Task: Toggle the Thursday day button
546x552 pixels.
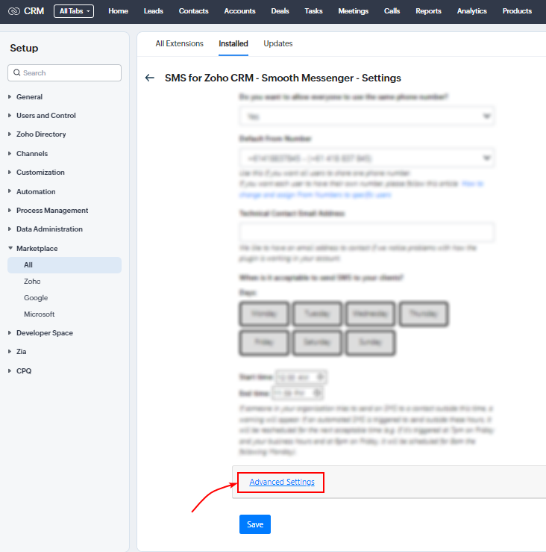Action: (x=423, y=314)
